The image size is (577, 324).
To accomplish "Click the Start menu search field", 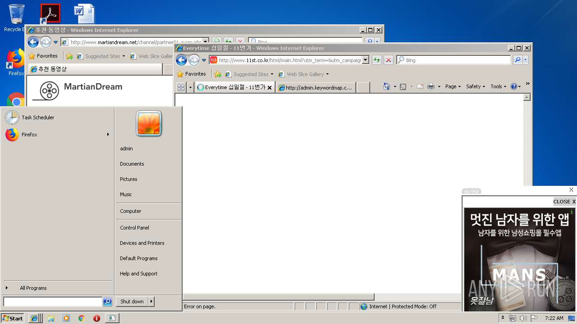I will pos(53,302).
